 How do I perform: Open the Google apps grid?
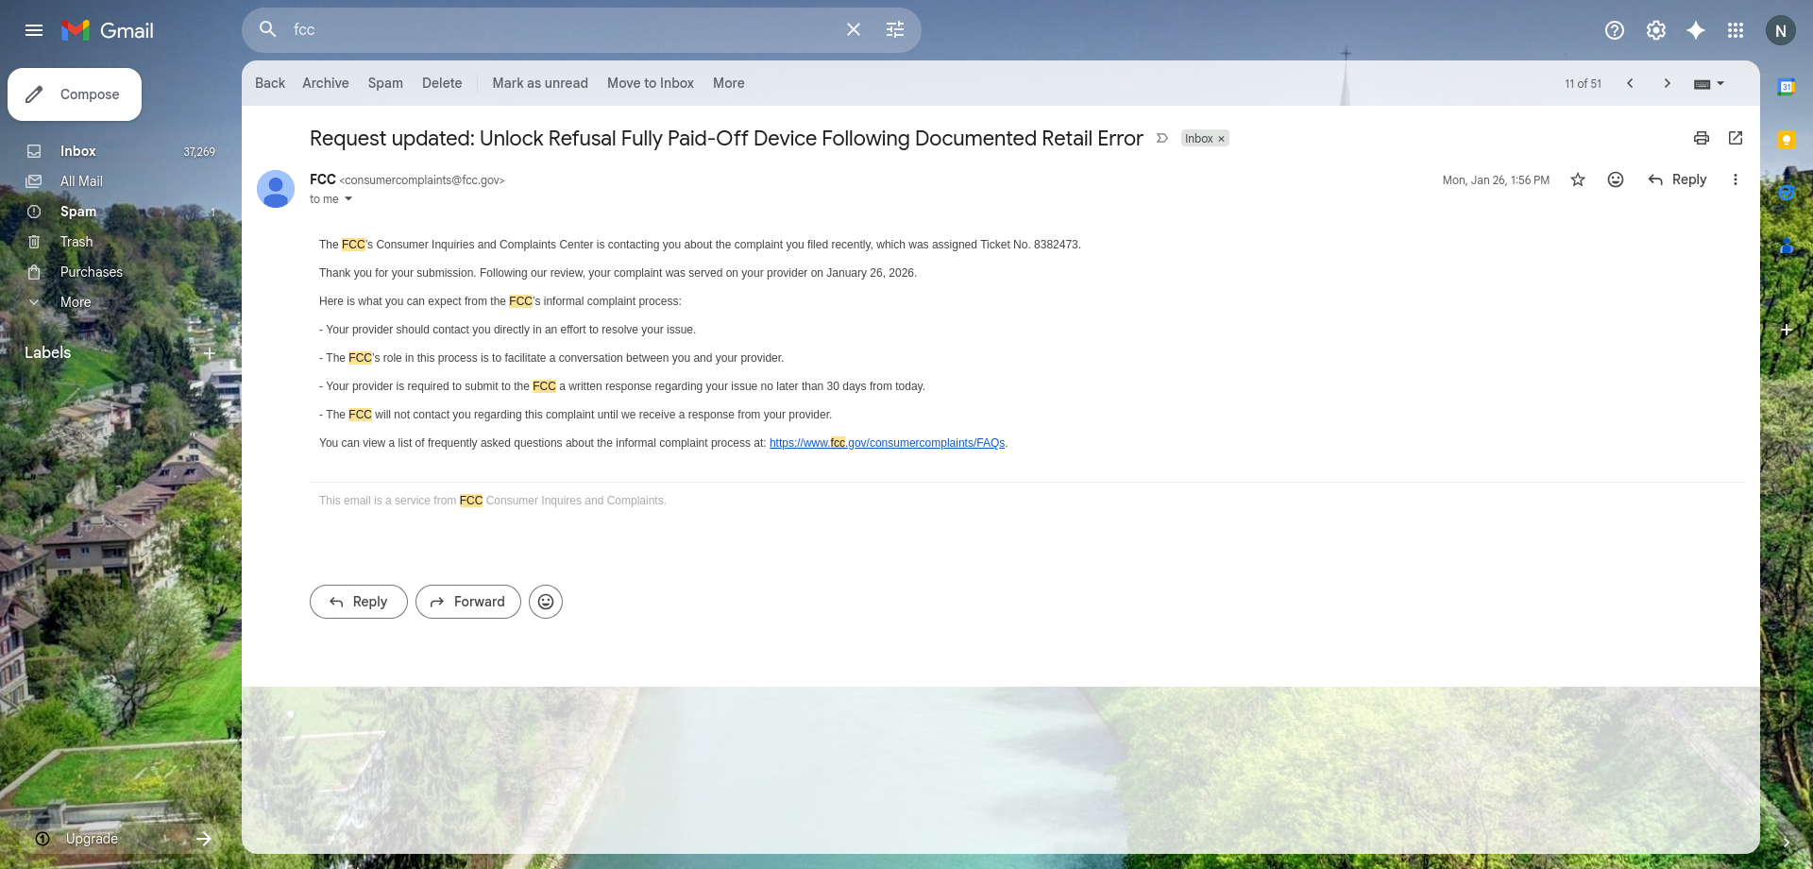1736,29
